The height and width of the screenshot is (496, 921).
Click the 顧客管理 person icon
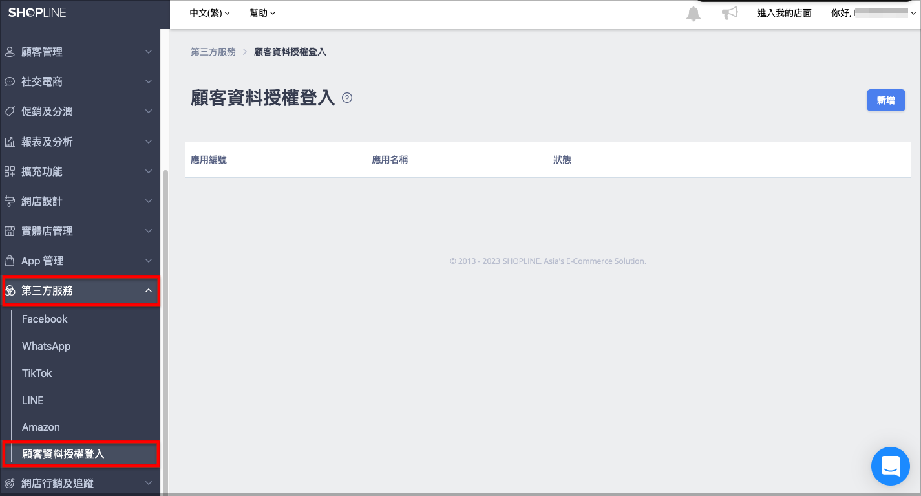click(10, 52)
